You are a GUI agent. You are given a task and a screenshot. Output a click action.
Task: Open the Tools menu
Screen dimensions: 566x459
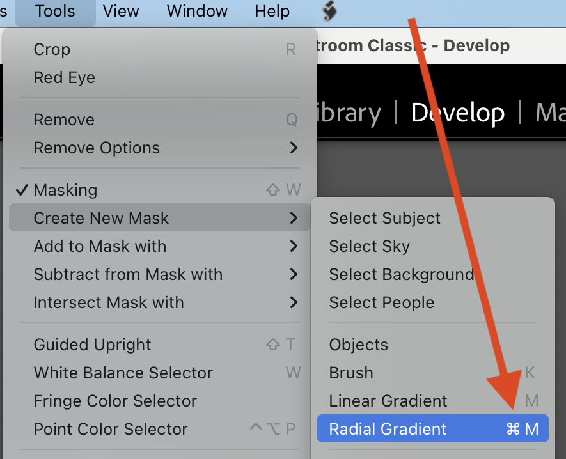(55, 11)
